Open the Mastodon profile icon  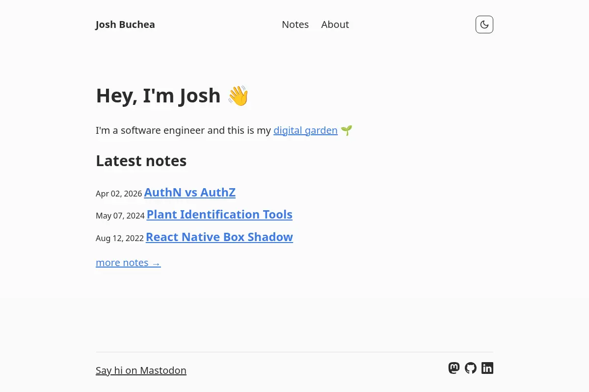coord(454,368)
